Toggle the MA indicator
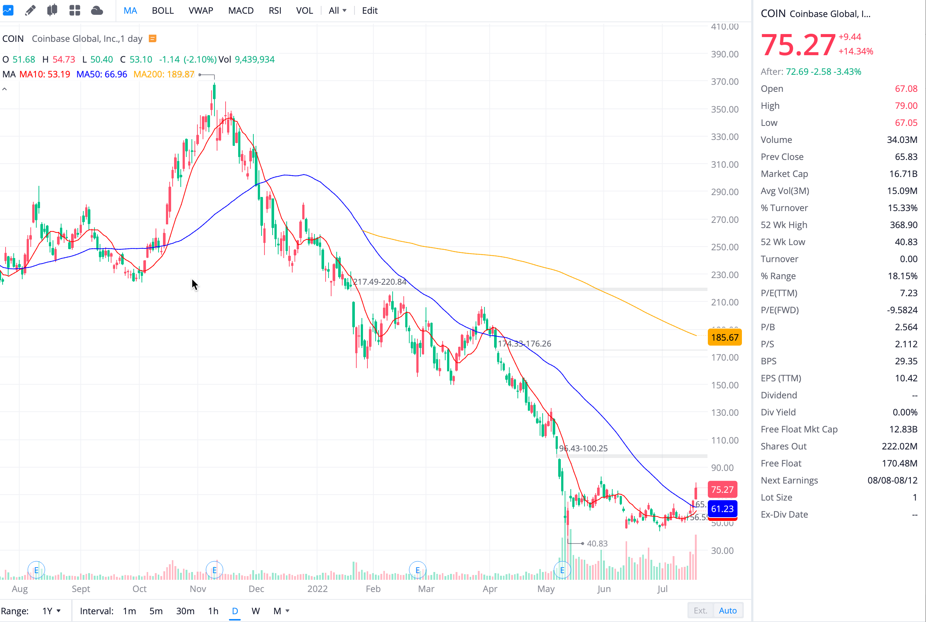The height and width of the screenshot is (622, 926). [x=130, y=11]
